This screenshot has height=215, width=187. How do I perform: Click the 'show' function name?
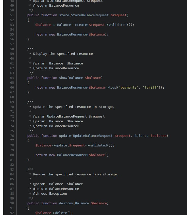(63, 78)
